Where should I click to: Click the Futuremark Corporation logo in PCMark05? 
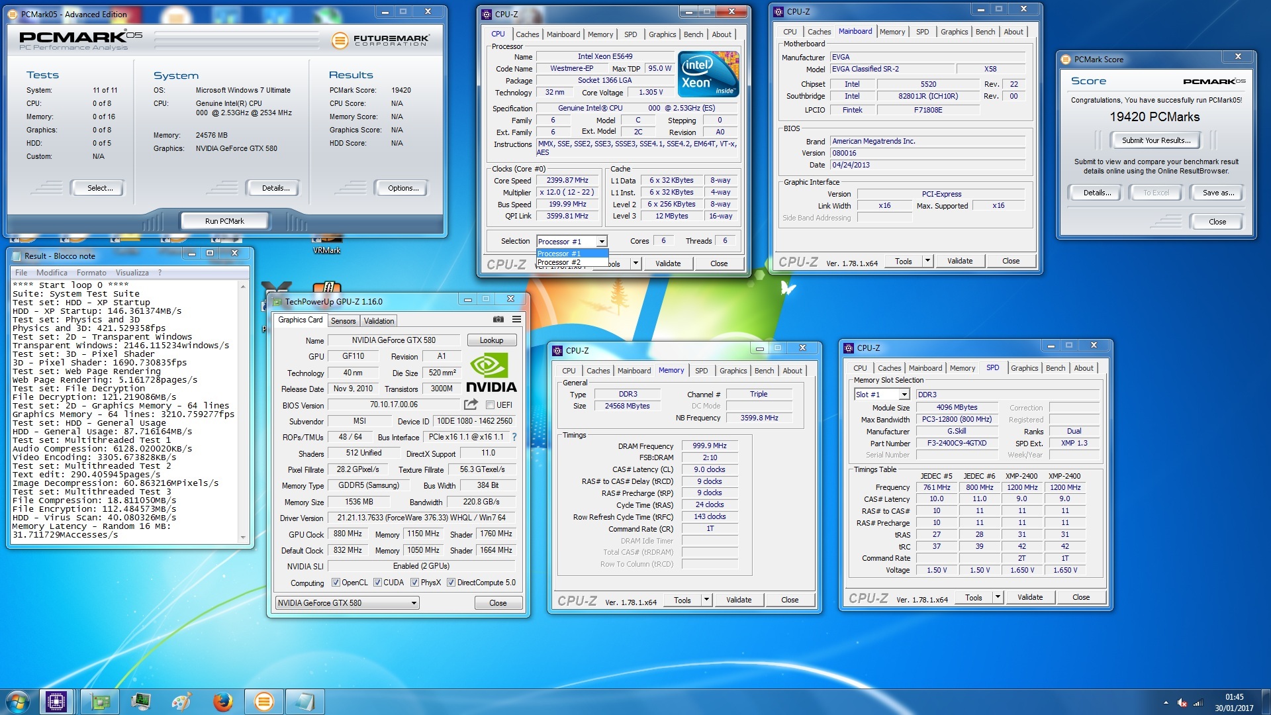(x=381, y=40)
